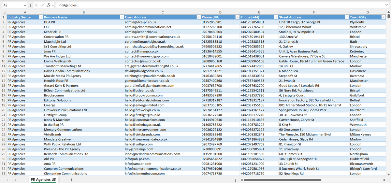Select row 33 header number

tap(3, 174)
